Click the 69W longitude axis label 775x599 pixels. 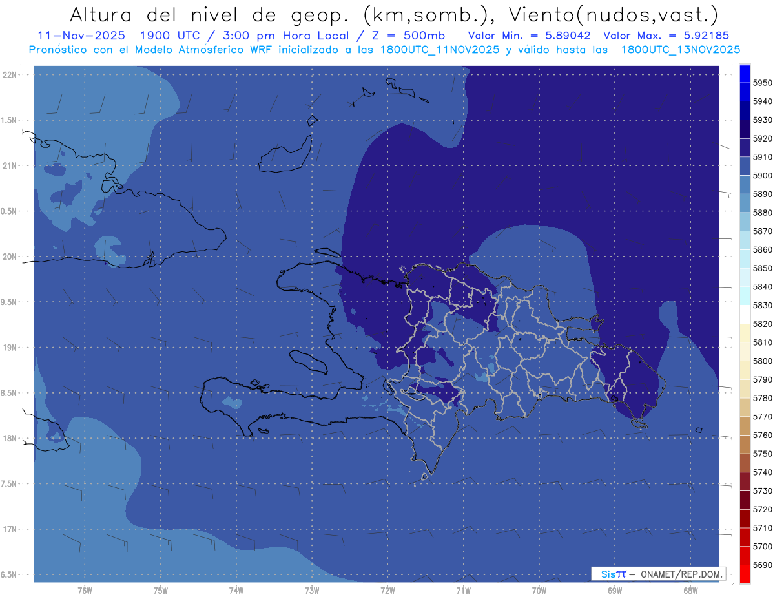pos(615,590)
